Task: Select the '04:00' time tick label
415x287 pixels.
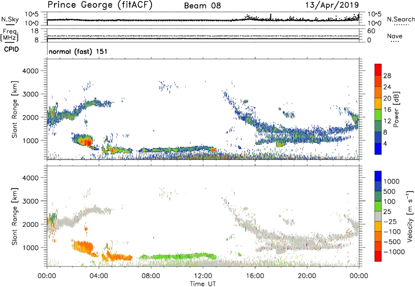Action: tap(99, 276)
